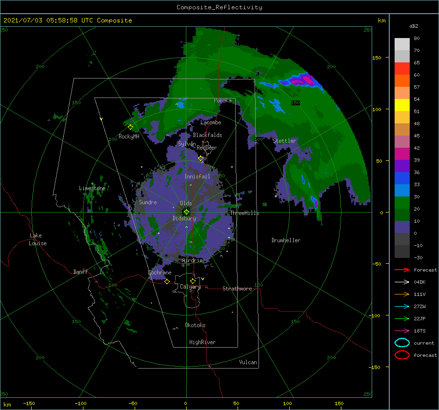Click the Strathmore city label

[237, 289]
